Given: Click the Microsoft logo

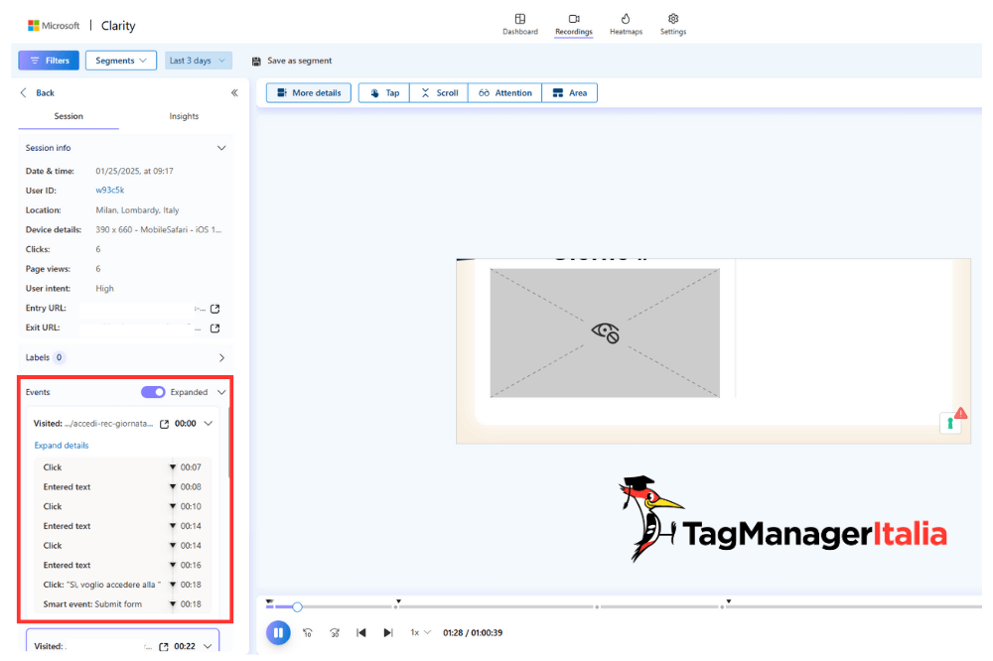Looking at the screenshot, I should [x=54, y=26].
